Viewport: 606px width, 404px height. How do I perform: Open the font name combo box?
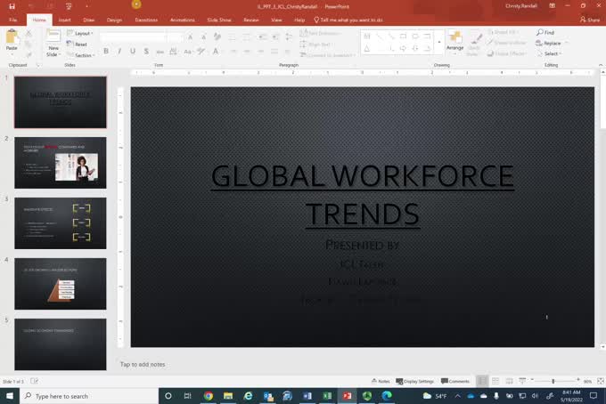pyautogui.click(x=134, y=37)
